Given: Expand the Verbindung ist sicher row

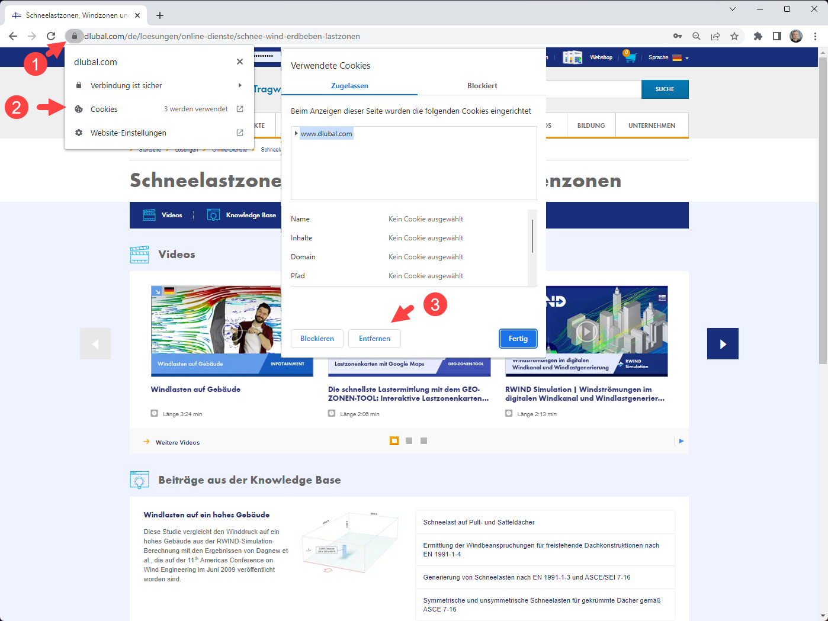Looking at the screenshot, I should tap(126, 85).
